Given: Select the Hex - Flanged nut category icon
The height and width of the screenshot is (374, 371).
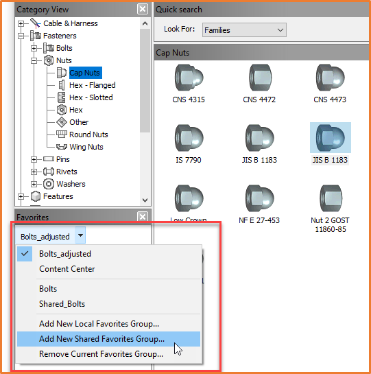Looking at the screenshot, I should pos(62,85).
